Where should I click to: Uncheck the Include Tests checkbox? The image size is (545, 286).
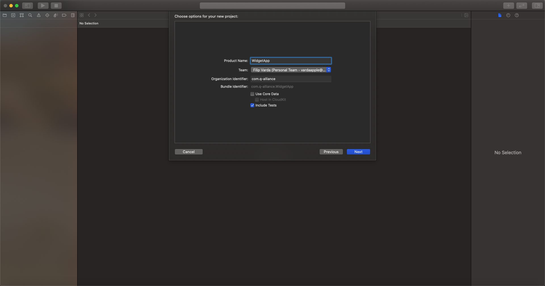click(252, 105)
